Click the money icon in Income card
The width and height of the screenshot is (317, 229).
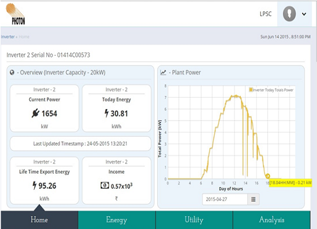click(x=105, y=185)
